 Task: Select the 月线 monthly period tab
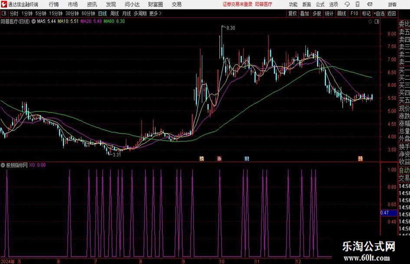[x=126, y=13]
